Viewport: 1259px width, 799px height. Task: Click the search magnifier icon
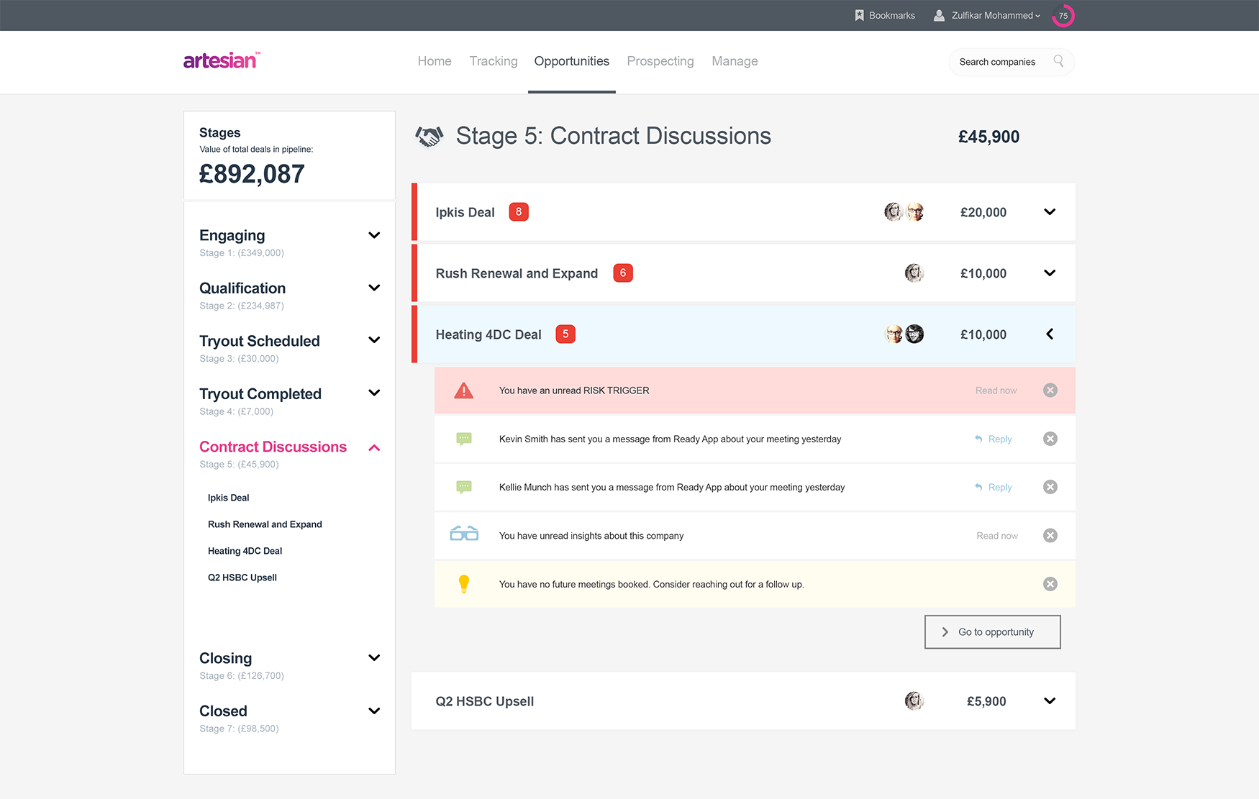1058,61
